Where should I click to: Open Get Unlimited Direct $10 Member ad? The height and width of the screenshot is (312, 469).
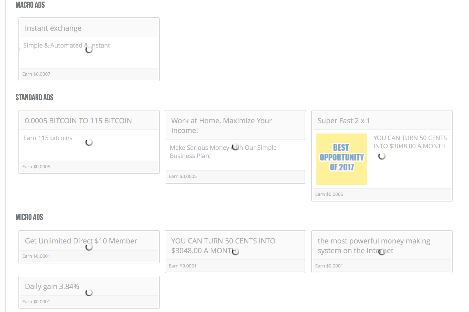click(x=81, y=241)
